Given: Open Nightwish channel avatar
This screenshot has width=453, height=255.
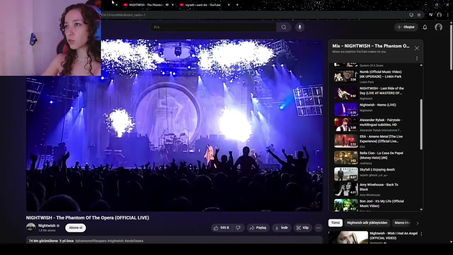Looking at the screenshot, I should click(x=31, y=228).
